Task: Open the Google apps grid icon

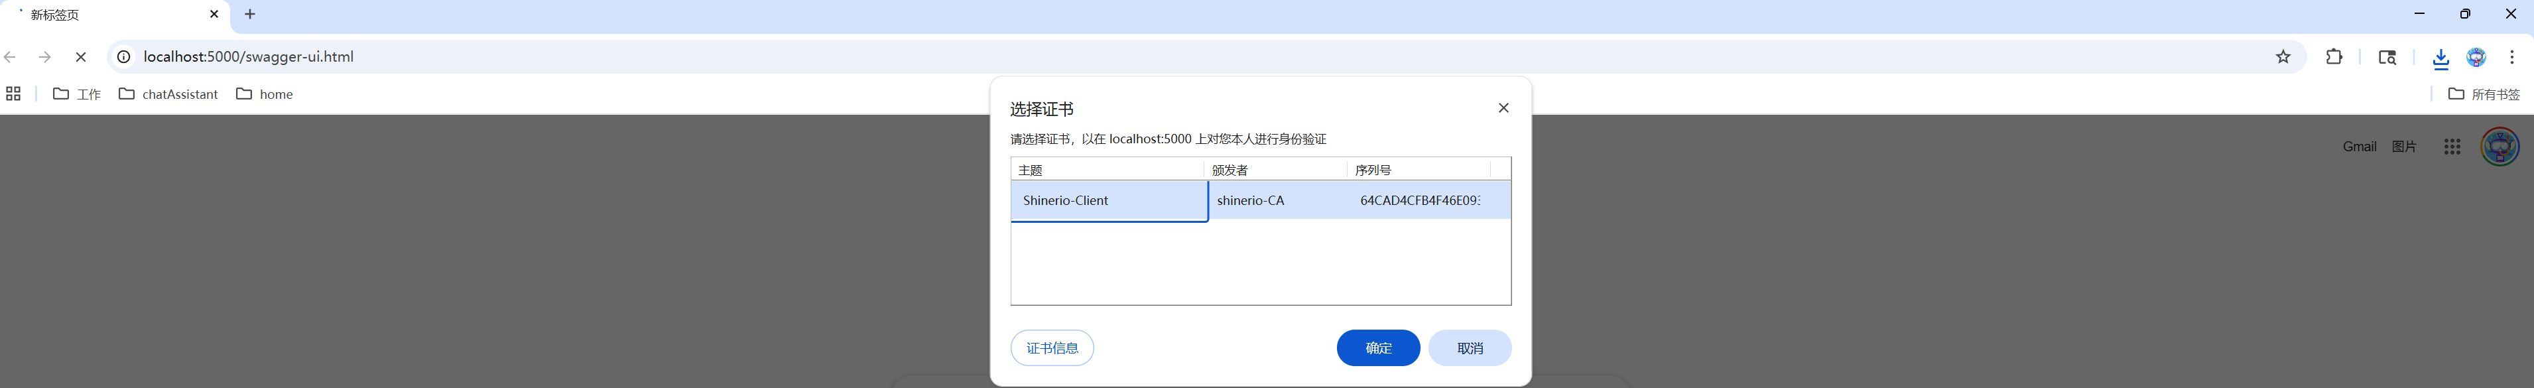Action: (x=2451, y=147)
